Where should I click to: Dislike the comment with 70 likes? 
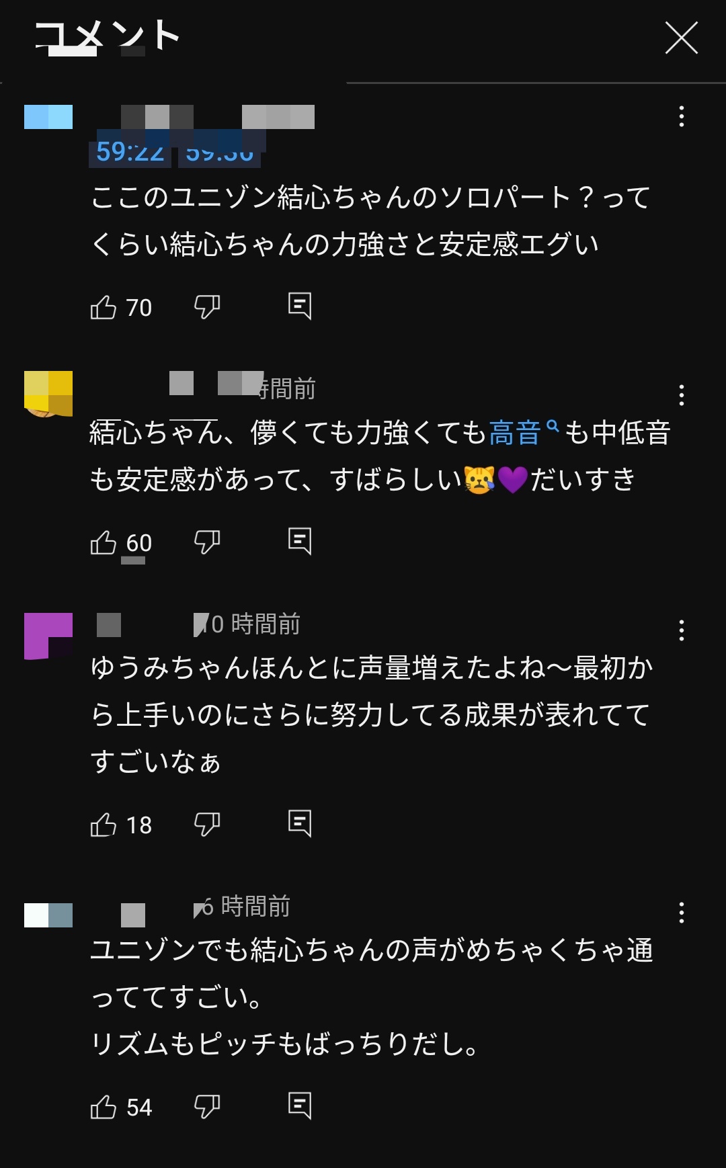tap(207, 307)
